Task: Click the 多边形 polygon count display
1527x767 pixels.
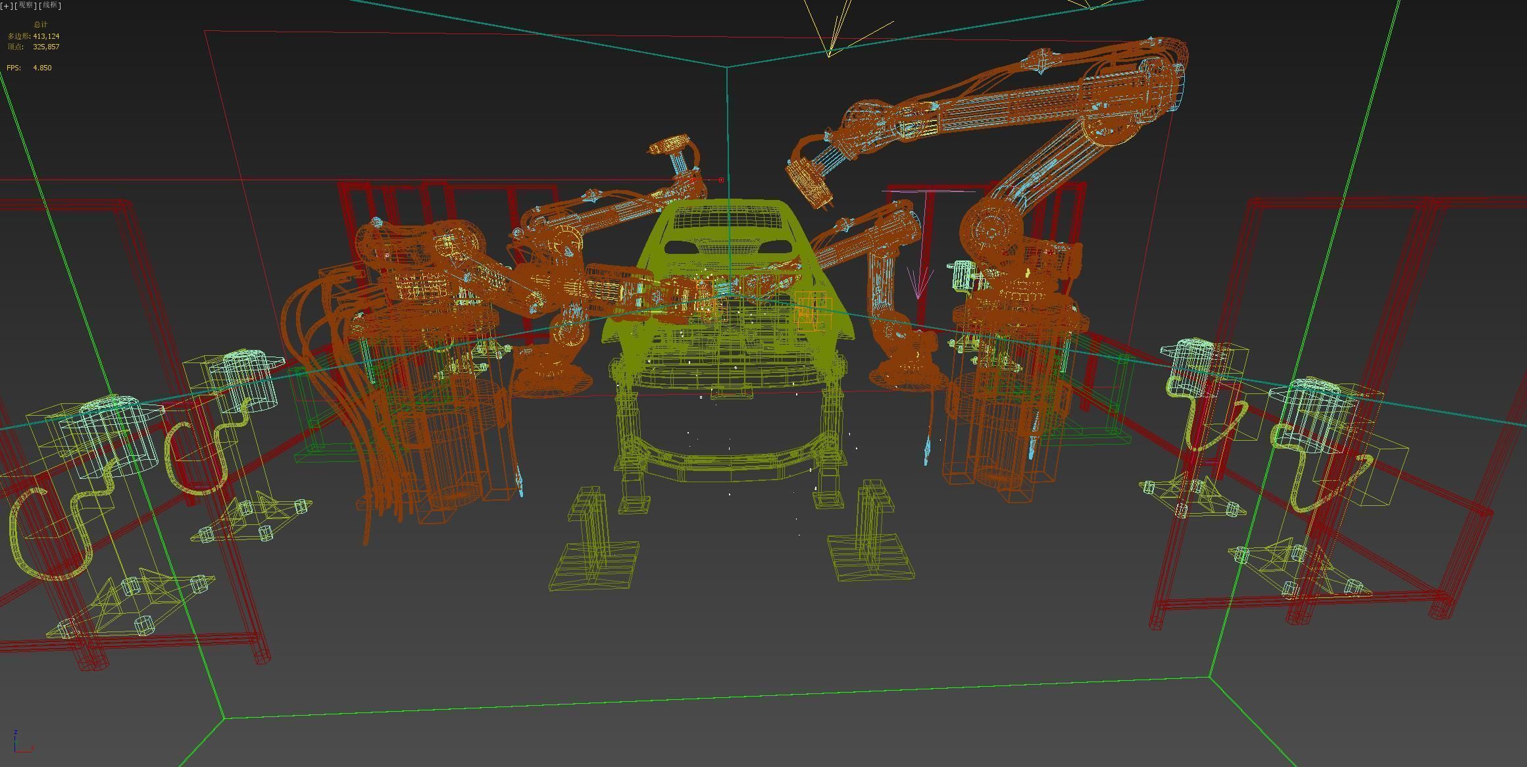Action: click(x=33, y=36)
